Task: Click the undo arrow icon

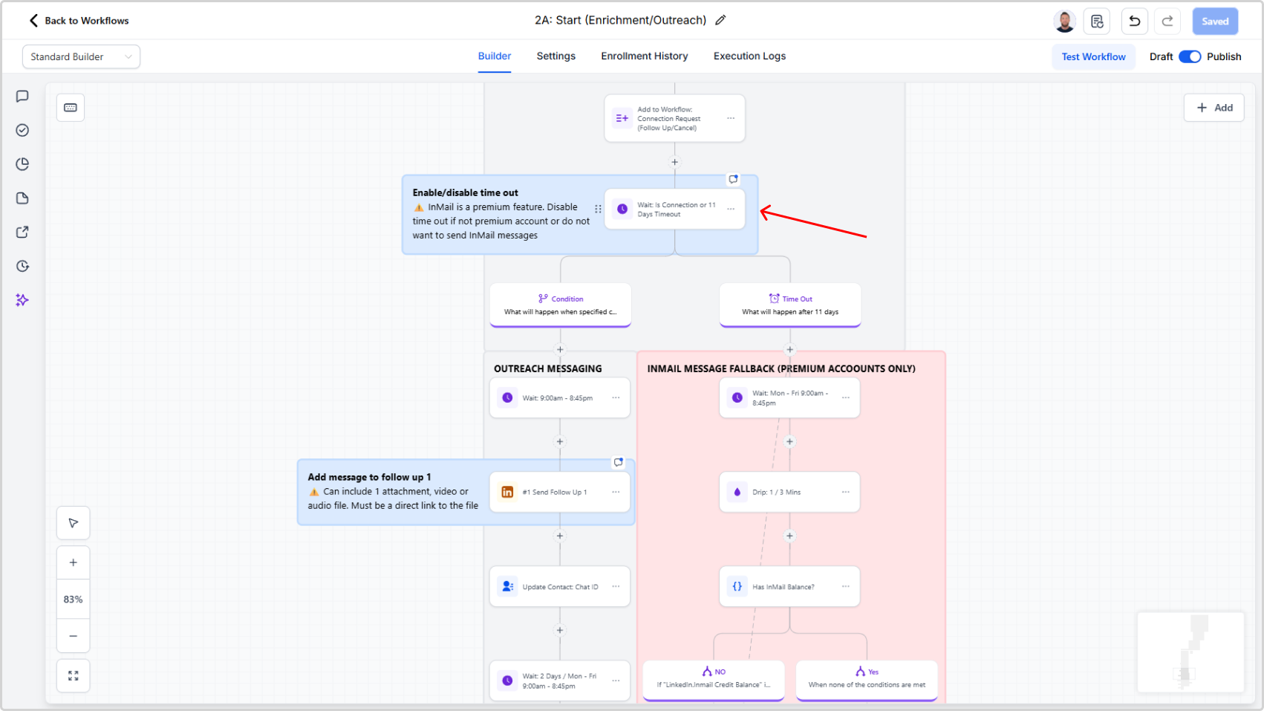Action: (1134, 22)
